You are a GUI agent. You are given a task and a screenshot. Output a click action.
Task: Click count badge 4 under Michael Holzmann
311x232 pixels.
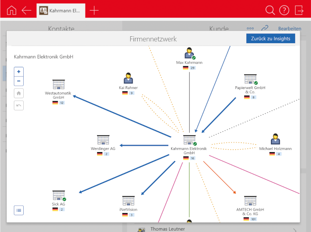[x=278, y=154]
